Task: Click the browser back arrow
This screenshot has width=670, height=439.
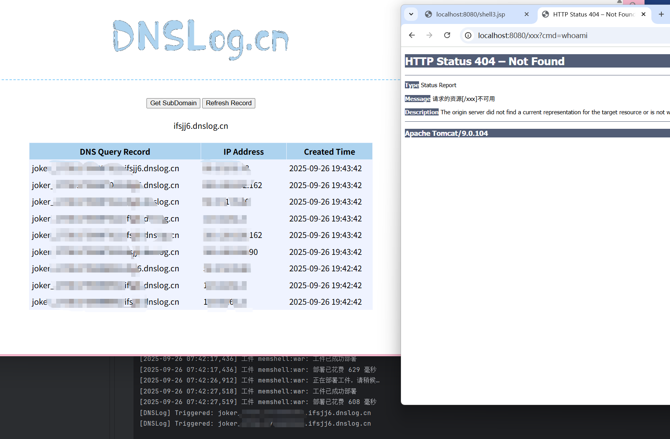Action: 412,35
